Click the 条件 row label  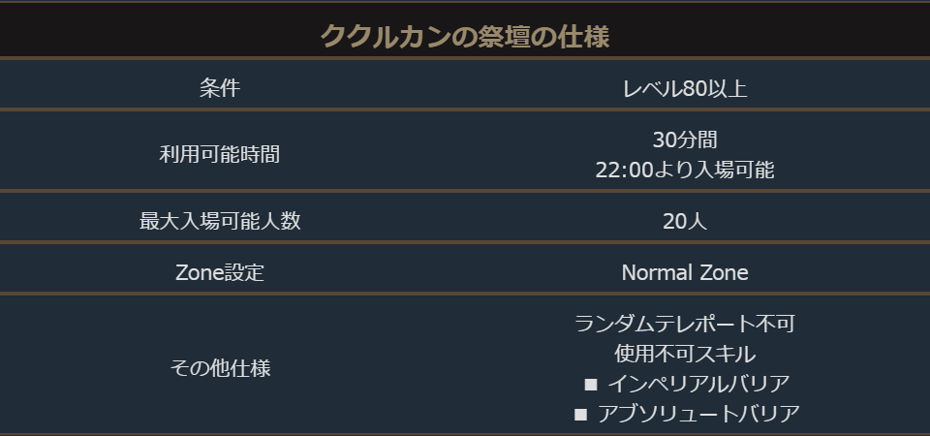click(220, 88)
